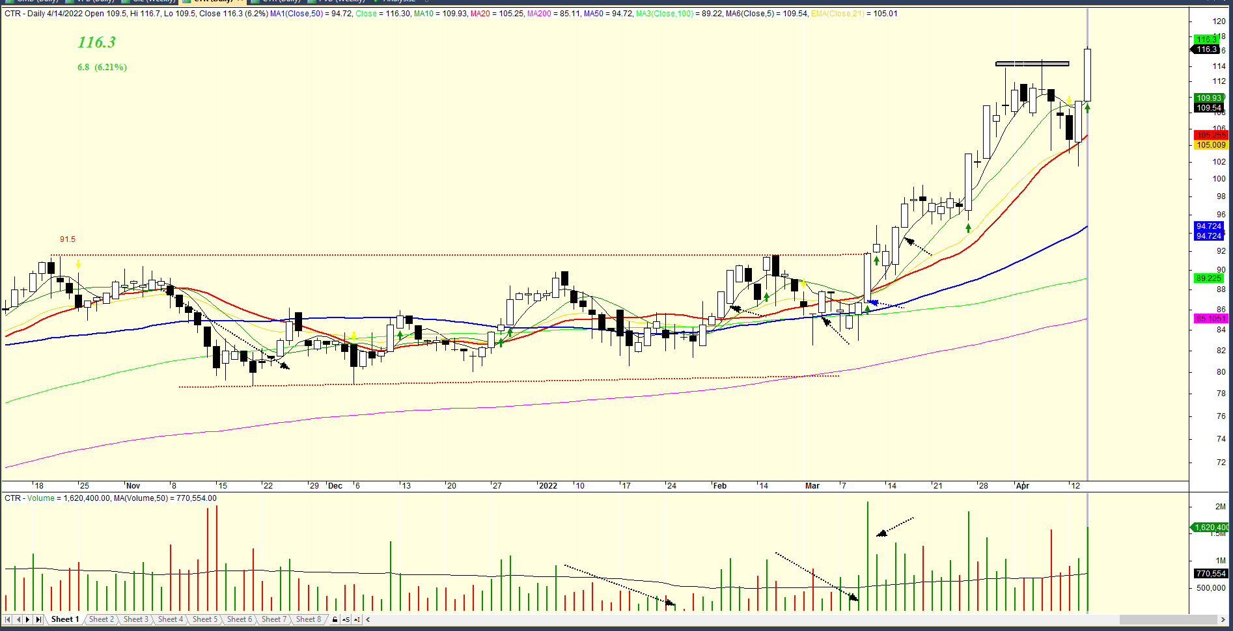Select the gray resistance rectangle near 114
Screen dimensions: 1233x631
[1032, 64]
